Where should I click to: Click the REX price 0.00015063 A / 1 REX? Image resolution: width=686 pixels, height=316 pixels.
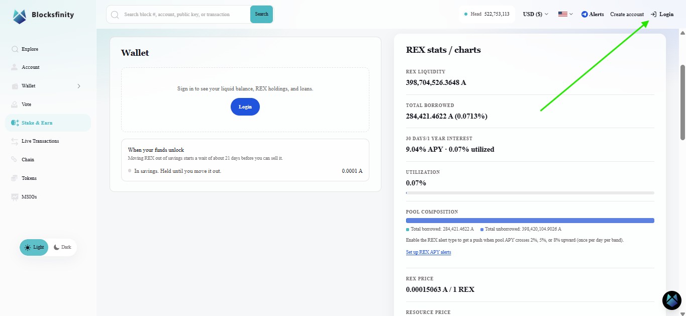click(440, 289)
